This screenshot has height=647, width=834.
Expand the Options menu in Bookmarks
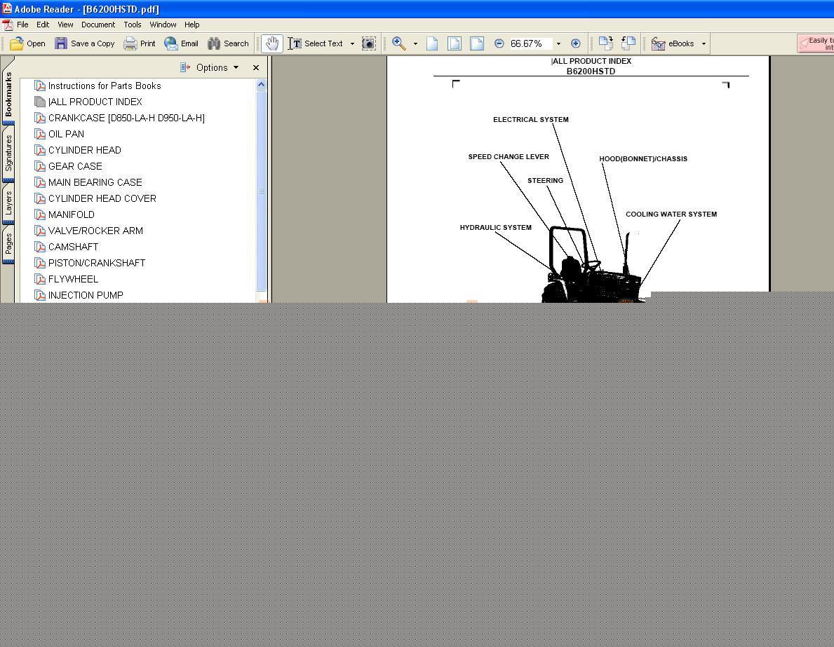tap(210, 67)
